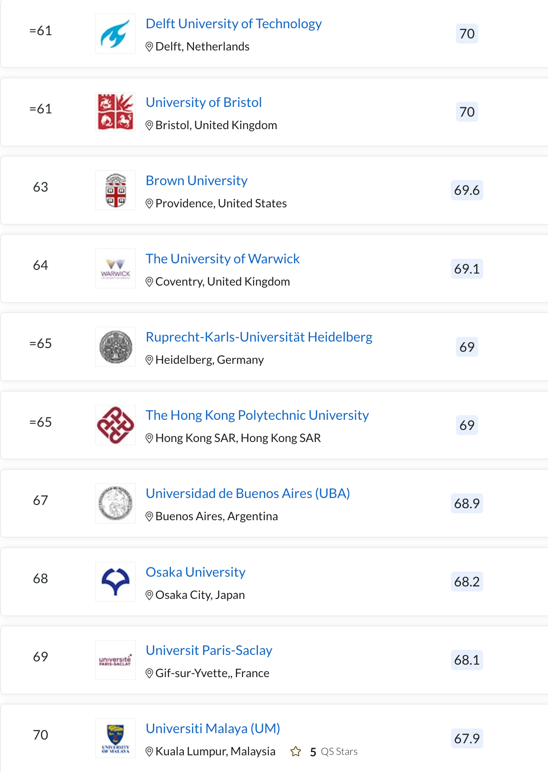548x772 pixels.
Task: Open the Delft University of Technology link
Action: (x=233, y=24)
